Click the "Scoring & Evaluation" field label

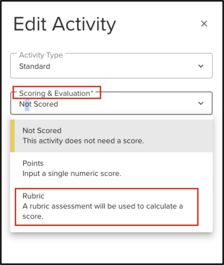click(54, 93)
